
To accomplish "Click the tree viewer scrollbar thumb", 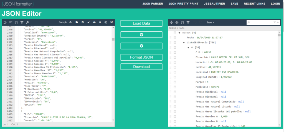I will tap(279, 35).
